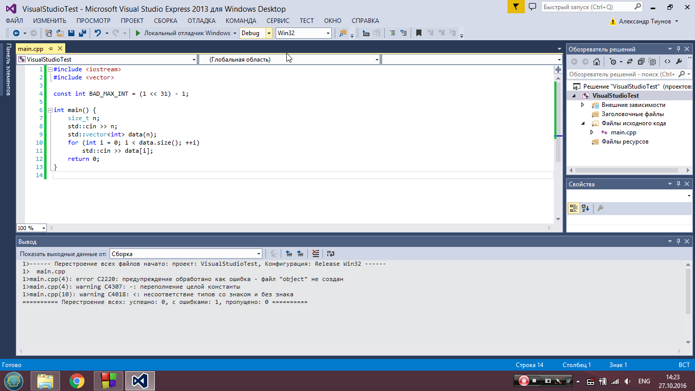Screen dimensions: 695x391
Task: Click the Save All double-floppy icon
Action: click(82, 33)
